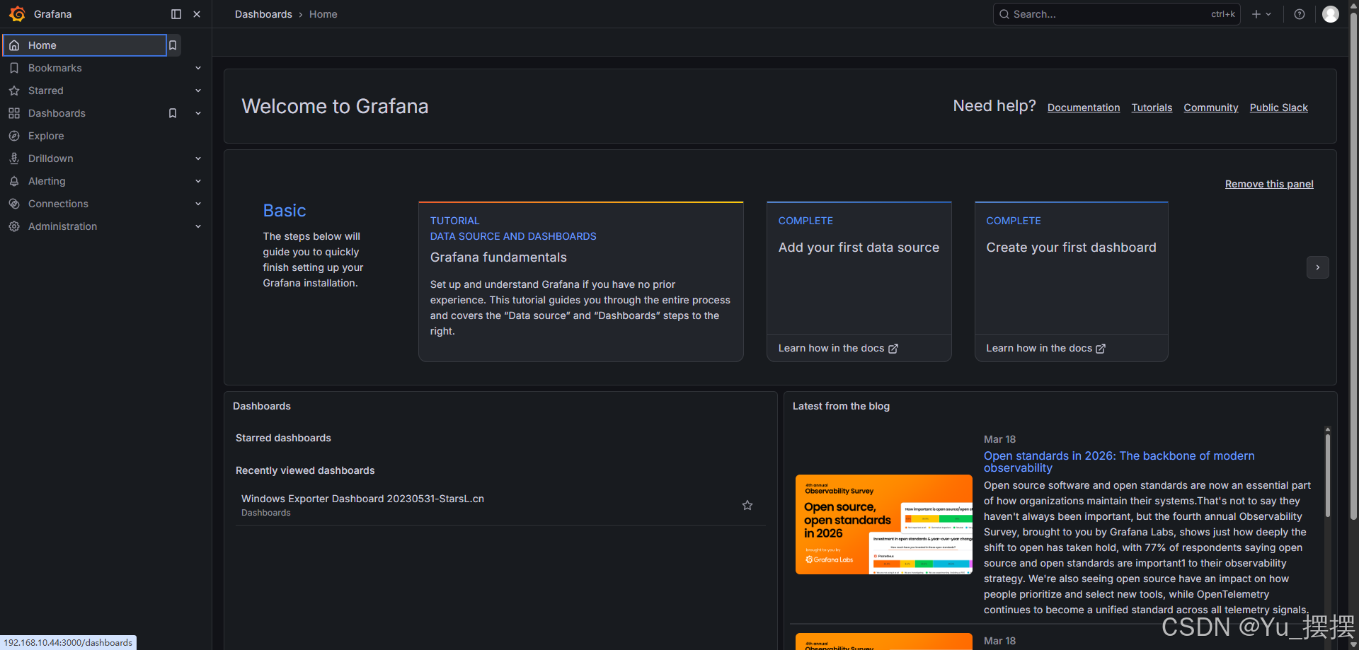
Task: Expand the Dashboards section chevron
Action: click(x=198, y=113)
